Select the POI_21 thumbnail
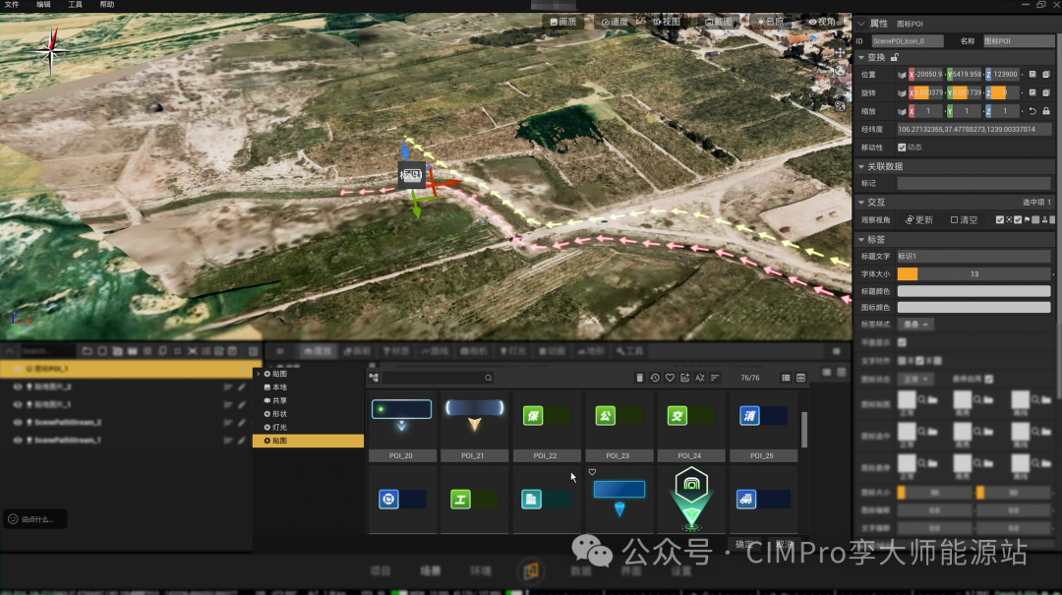 click(x=473, y=422)
